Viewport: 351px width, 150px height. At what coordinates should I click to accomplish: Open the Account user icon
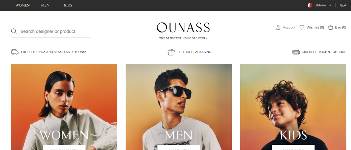[x=278, y=27]
